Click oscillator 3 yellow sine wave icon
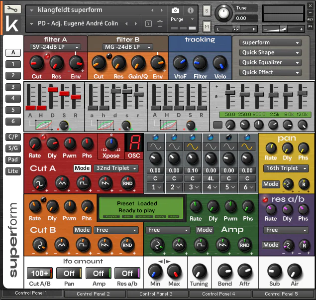Screen dimensions: 316x300 pos(192,147)
